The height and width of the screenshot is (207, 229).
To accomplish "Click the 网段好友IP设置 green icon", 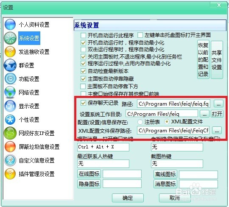I will pyautogui.click(x=10, y=133).
